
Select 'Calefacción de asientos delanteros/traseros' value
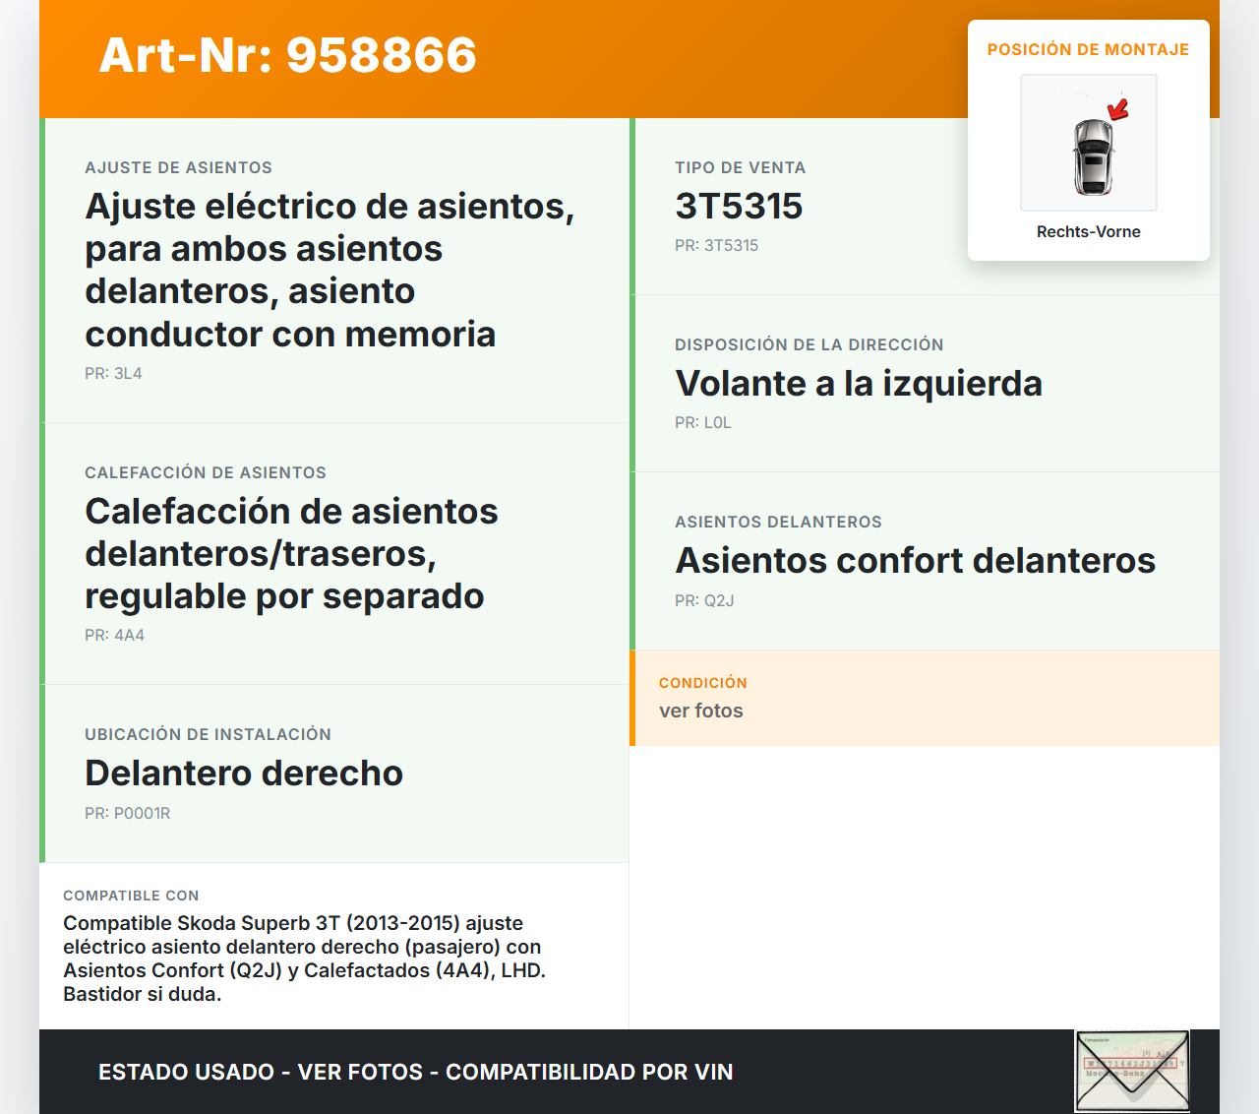coord(291,553)
